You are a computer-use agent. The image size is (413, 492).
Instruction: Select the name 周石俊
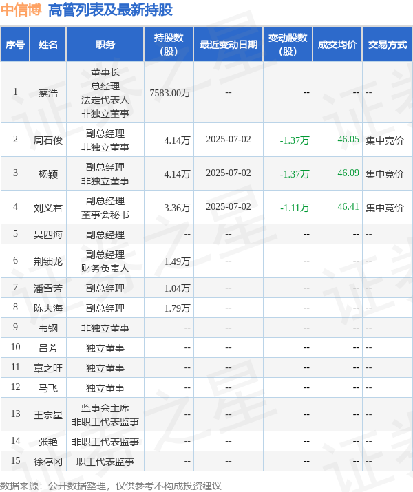pos(48,140)
